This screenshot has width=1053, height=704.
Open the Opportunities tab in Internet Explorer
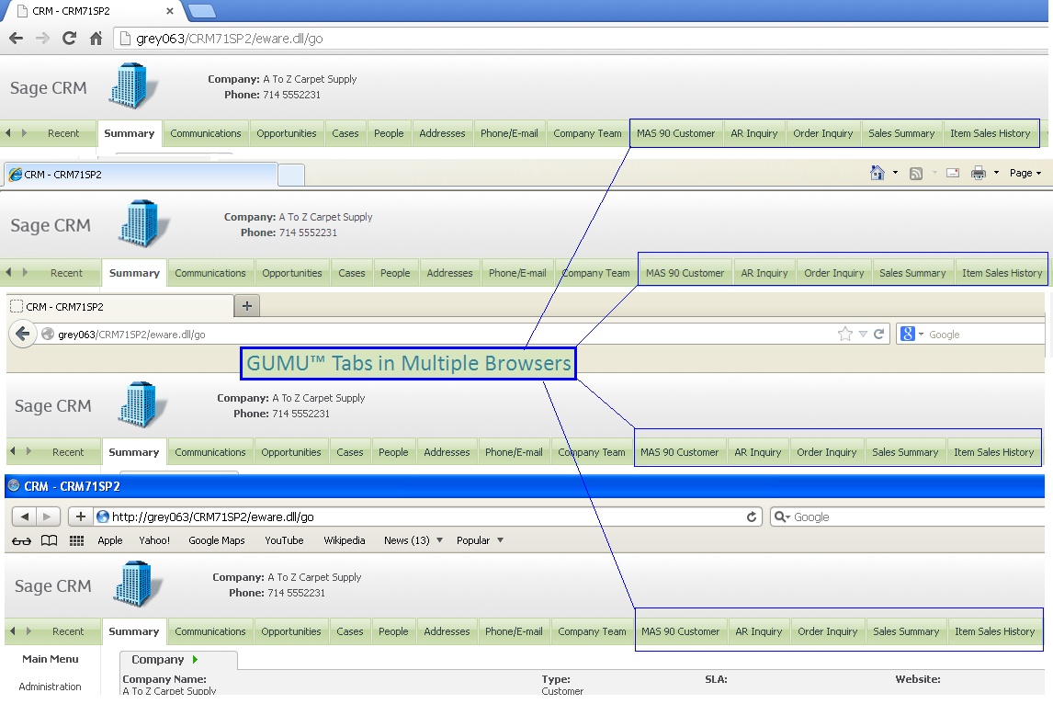(x=292, y=273)
